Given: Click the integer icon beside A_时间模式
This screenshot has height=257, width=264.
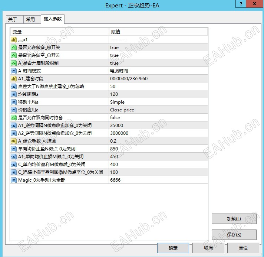Looking at the screenshot, I should (x=14, y=71).
